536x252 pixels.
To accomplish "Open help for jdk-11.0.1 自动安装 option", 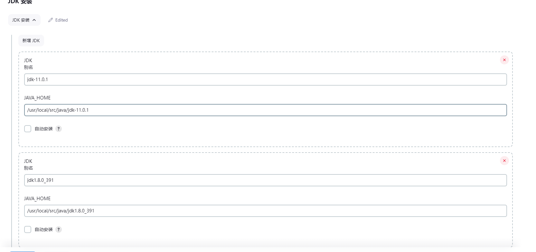I will coord(59,129).
